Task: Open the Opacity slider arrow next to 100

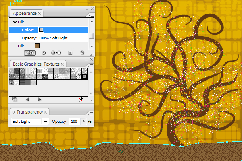Action: (x=84, y=122)
